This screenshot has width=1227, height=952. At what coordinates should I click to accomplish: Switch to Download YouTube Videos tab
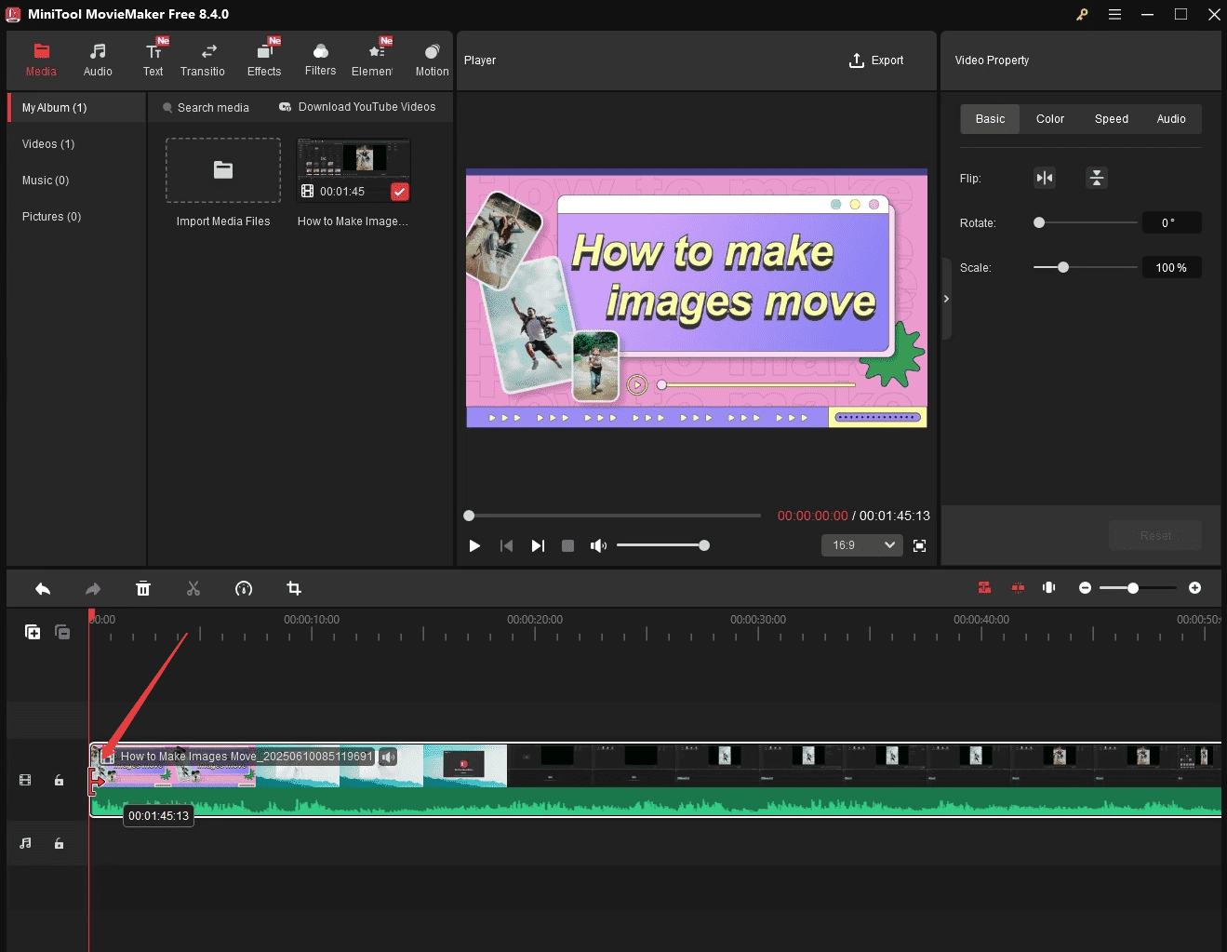pos(358,107)
